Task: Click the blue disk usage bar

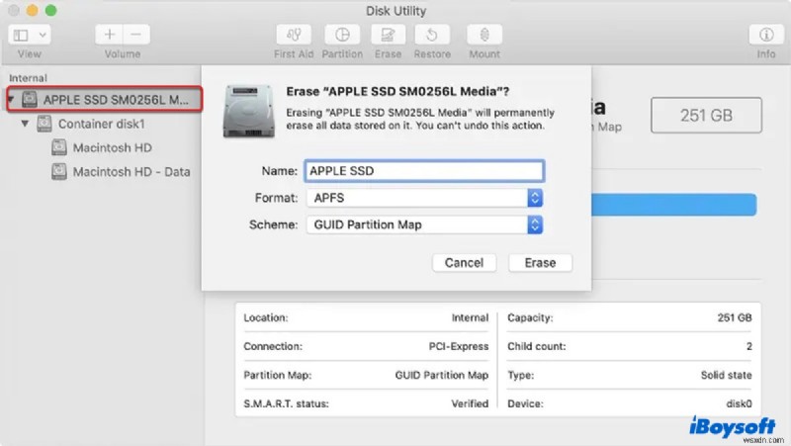Action: point(673,205)
